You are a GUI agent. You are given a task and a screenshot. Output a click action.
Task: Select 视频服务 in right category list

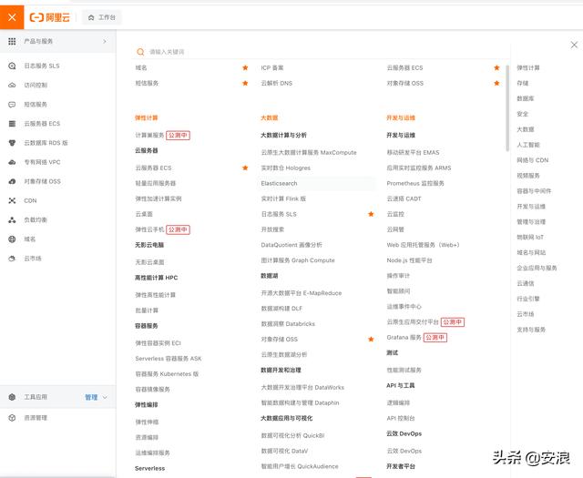[528, 176]
